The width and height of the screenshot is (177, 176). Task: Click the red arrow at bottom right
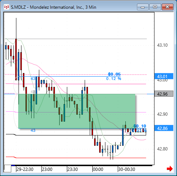pos(170,169)
